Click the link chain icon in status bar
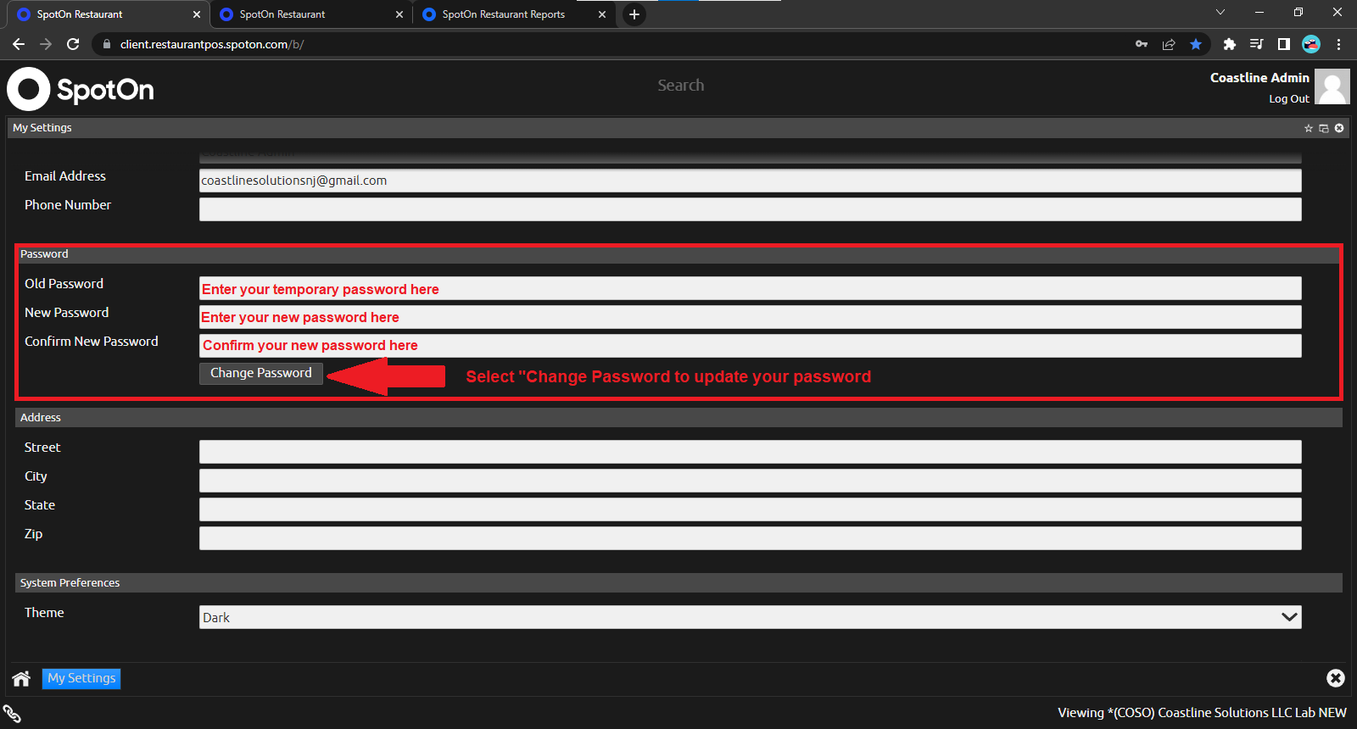This screenshot has height=729, width=1357. (x=12, y=714)
